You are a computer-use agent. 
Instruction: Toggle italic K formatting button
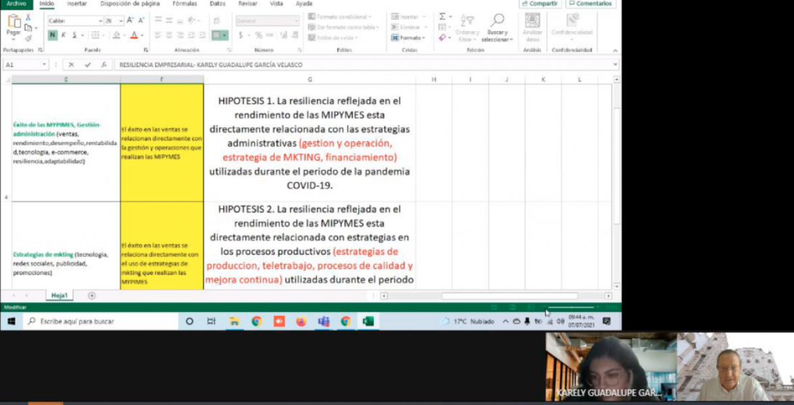coord(63,35)
